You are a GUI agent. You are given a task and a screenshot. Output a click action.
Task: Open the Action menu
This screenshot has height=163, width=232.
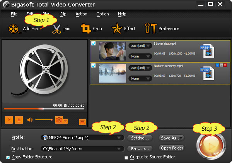tap(81, 14)
